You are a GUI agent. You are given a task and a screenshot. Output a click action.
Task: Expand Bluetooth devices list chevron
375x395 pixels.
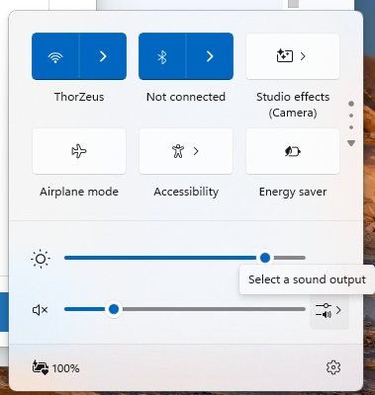[210, 56]
